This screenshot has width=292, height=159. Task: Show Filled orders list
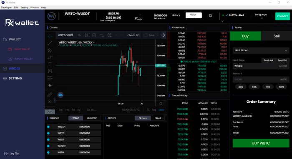tap(158, 118)
